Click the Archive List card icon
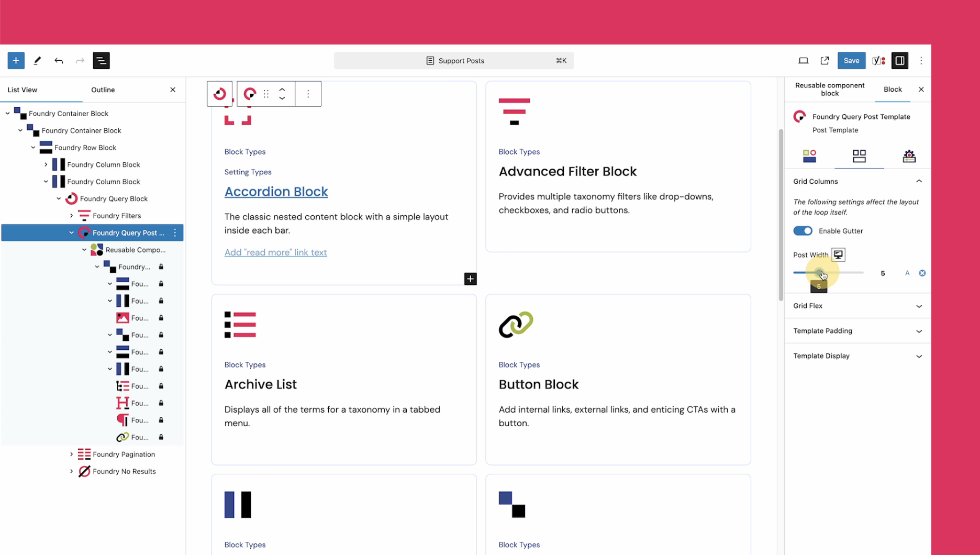Image resolution: width=980 pixels, height=555 pixels. click(x=240, y=325)
